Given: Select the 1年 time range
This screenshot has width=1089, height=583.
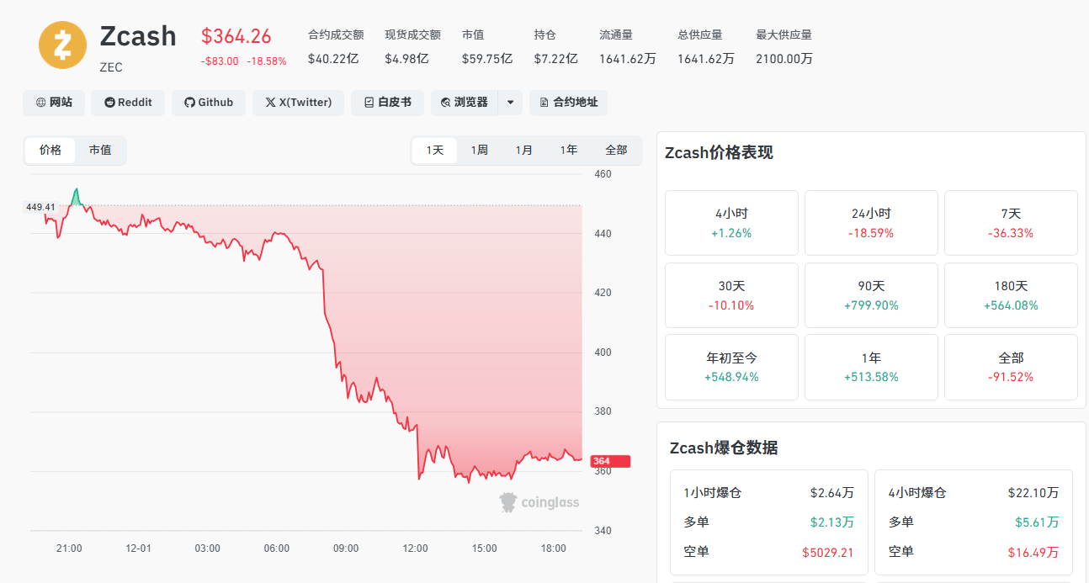Looking at the screenshot, I should 569,151.
